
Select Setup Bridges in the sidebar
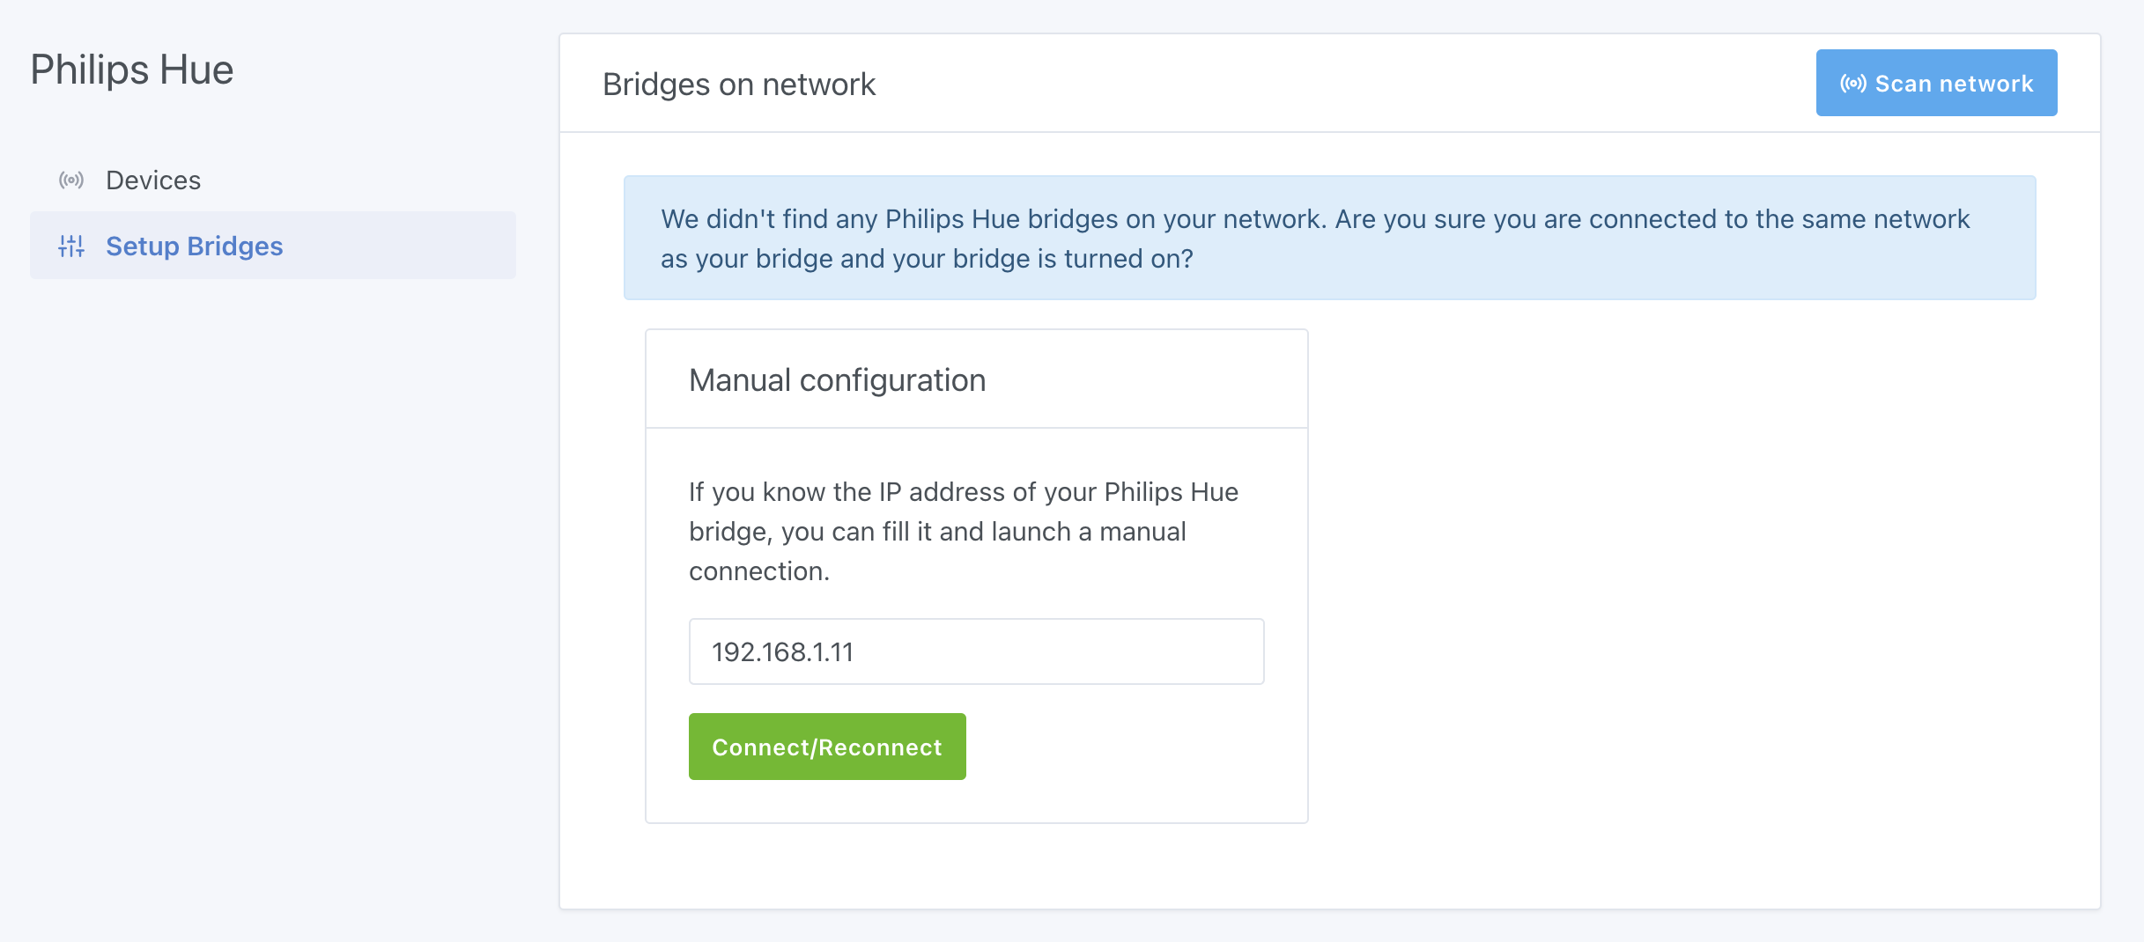(195, 246)
